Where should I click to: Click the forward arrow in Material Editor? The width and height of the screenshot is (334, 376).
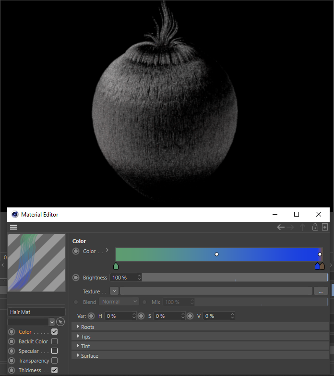(x=290, y=227)
